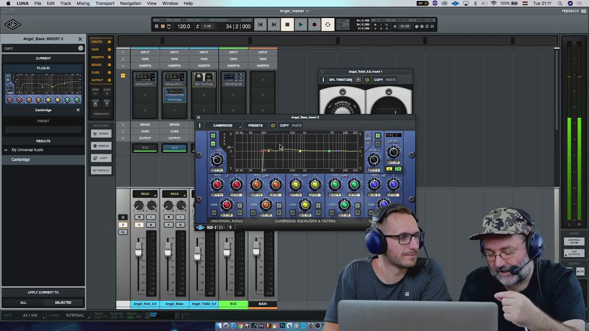The image size is (589, 331).
Task: Toggle the SPL TwinTube power icon
Action: point(367,80)
